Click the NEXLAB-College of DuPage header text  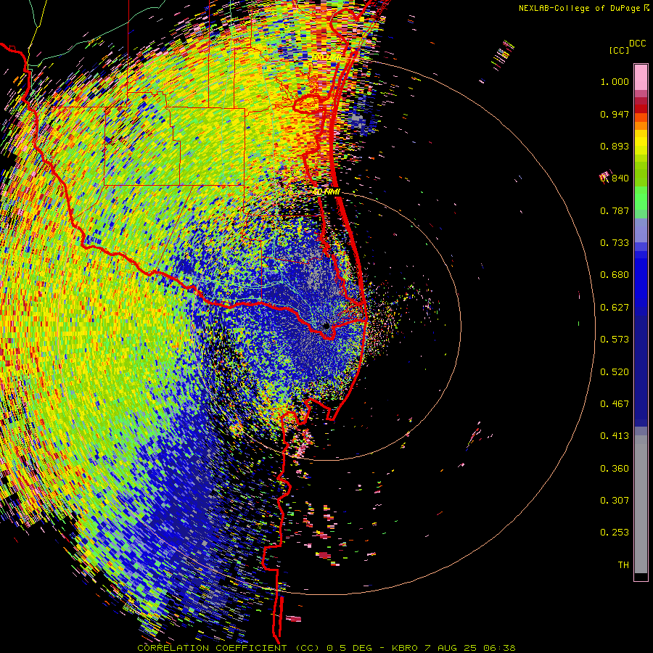[579, 8]
